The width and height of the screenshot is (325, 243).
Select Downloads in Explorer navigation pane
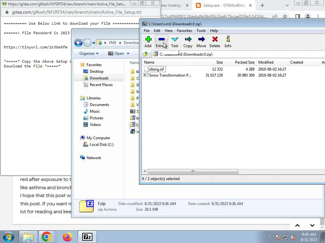tap(99, 78)
